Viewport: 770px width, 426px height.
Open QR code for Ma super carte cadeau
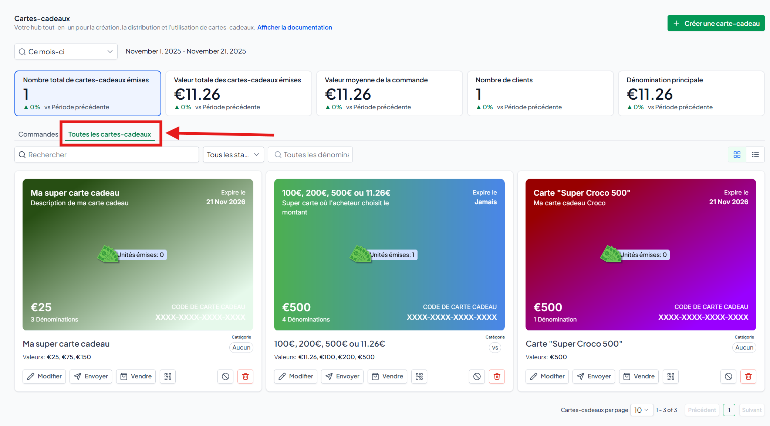[x=168, y=376]
